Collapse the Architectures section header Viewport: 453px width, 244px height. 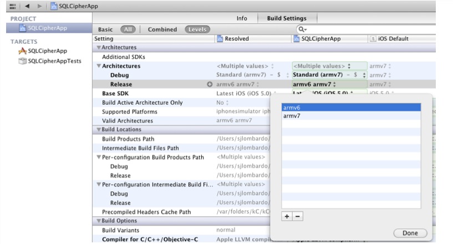click(99, 47)
